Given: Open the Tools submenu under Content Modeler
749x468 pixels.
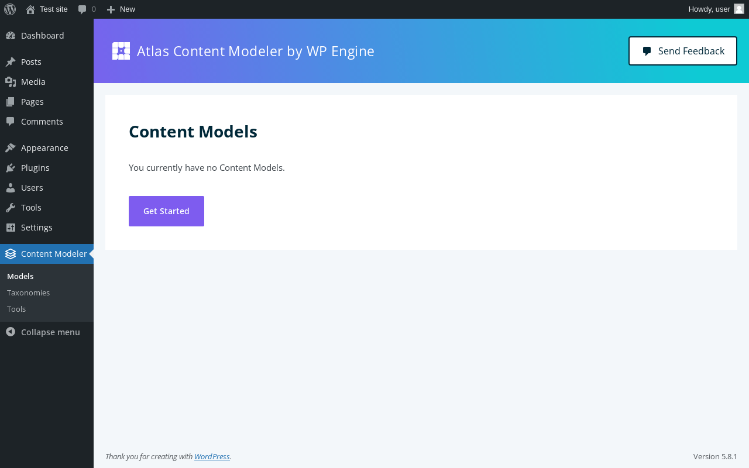Looking at the screenshot, I should coord(16,309).
